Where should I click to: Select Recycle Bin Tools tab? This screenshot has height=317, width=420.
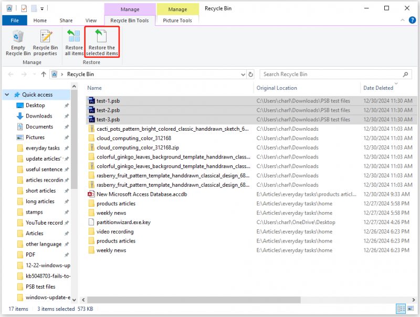(129, 20)
